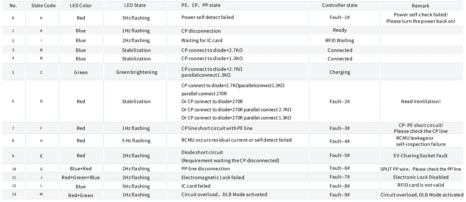466x202 pixels.
Task: Select the "Waiting for IC card" cell
Action: [202, 40]
